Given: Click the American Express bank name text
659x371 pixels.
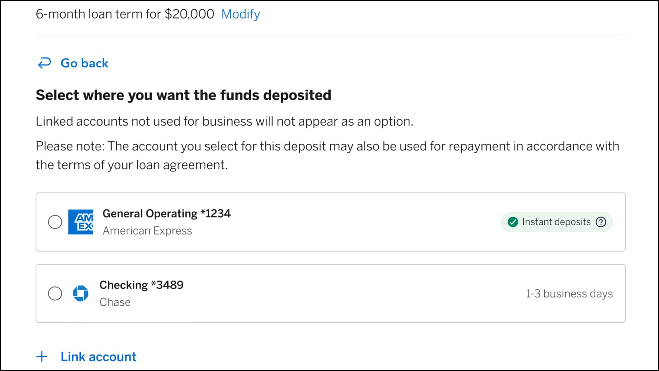Looking at the screenshot, I should coord(147,231).
